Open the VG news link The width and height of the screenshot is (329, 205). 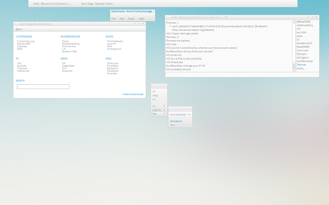click(63, 63)
